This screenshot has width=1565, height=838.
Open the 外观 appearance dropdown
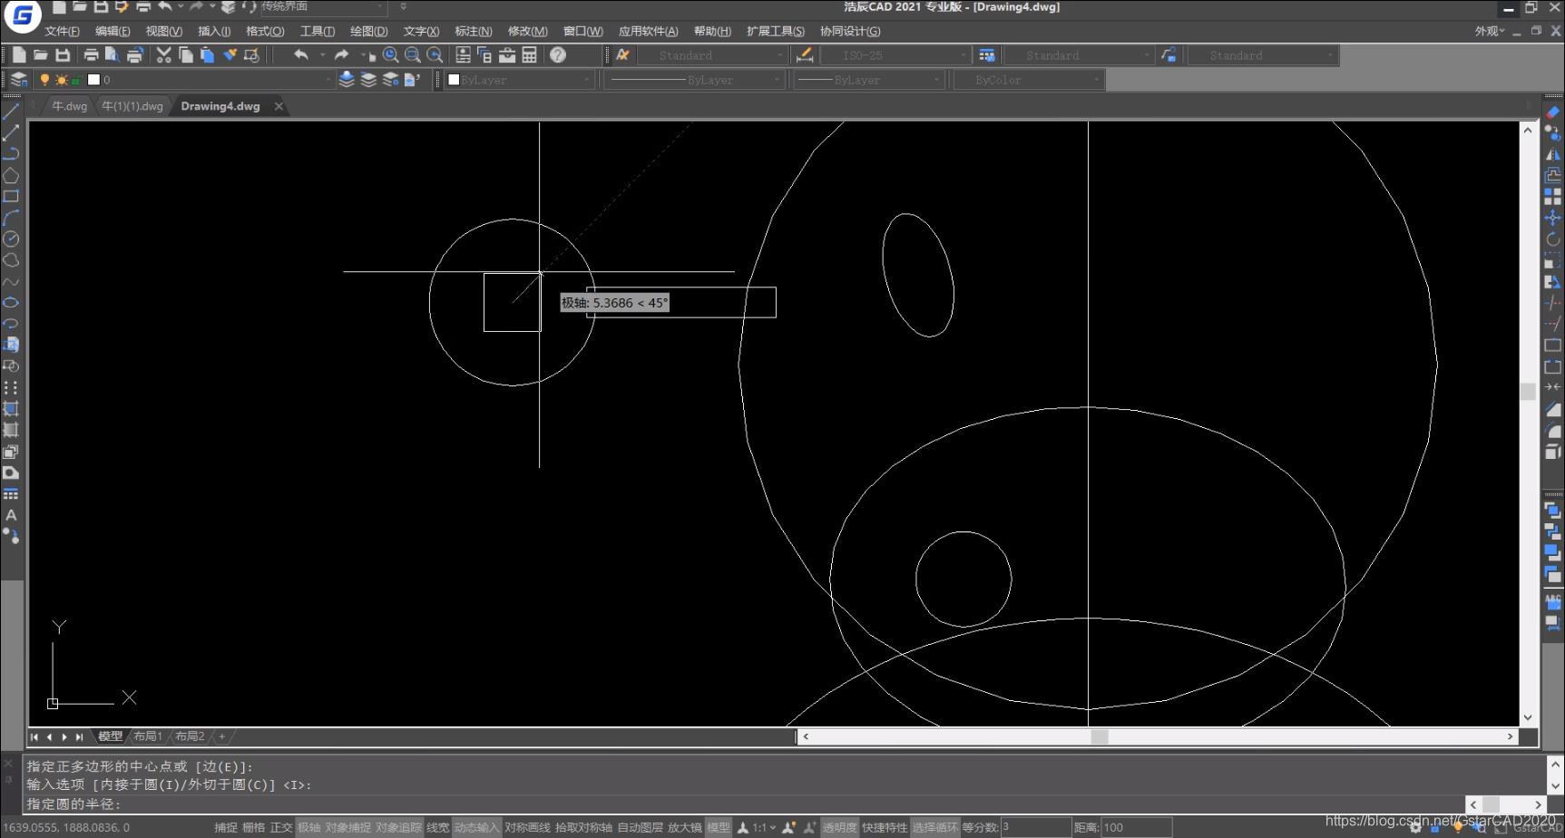click(1489, 31)
